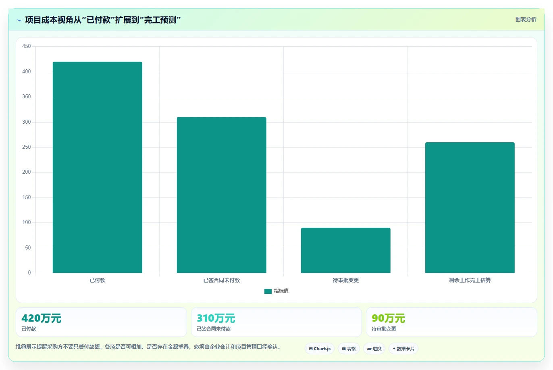Click the 0 y-axis tick label
The image size is (553, 370).
29,273
